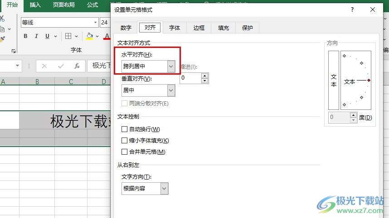Enable the 缩小字体填充 checkbox
389x218 pixels.
(x=124, y=141)
